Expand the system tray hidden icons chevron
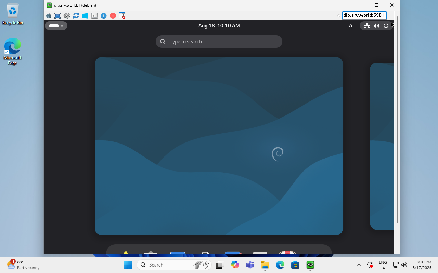This screenshot has height=273, width=438. 359,265
